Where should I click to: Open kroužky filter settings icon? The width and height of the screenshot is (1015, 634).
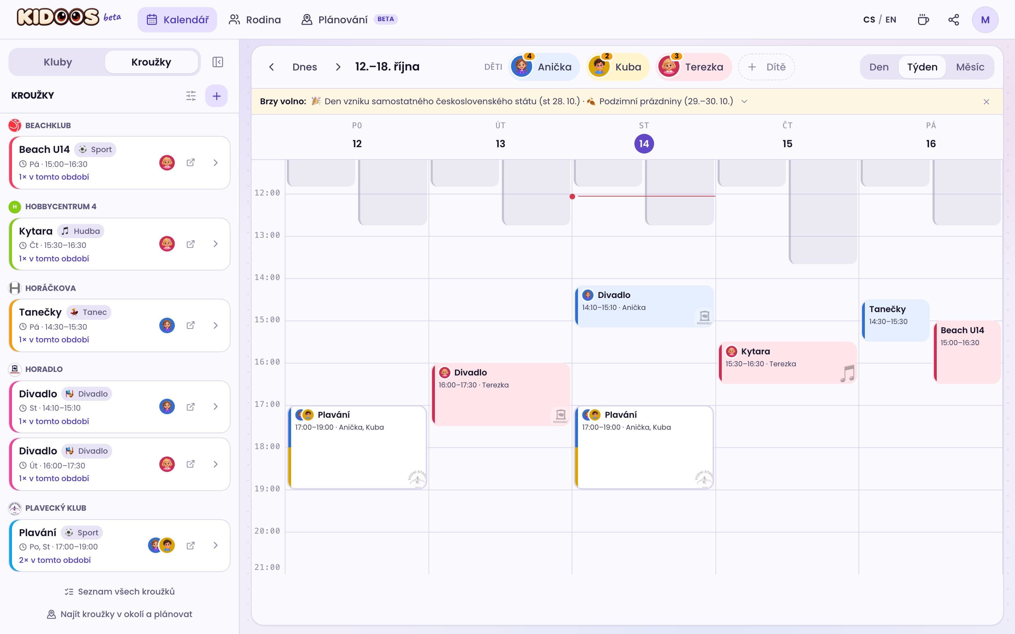tap(191, 96)
